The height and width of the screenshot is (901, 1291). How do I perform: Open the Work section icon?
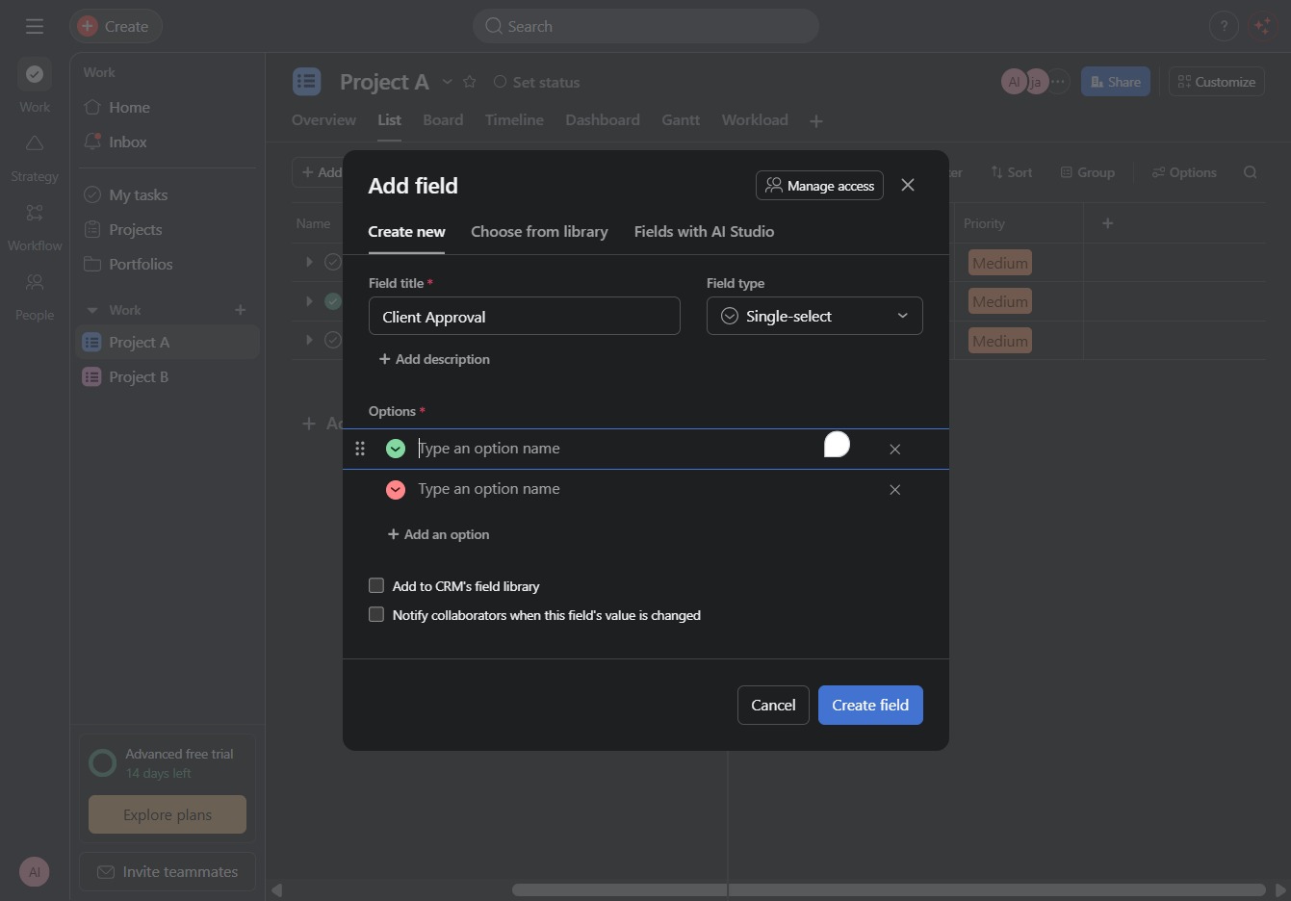click(x=35, y=74)
